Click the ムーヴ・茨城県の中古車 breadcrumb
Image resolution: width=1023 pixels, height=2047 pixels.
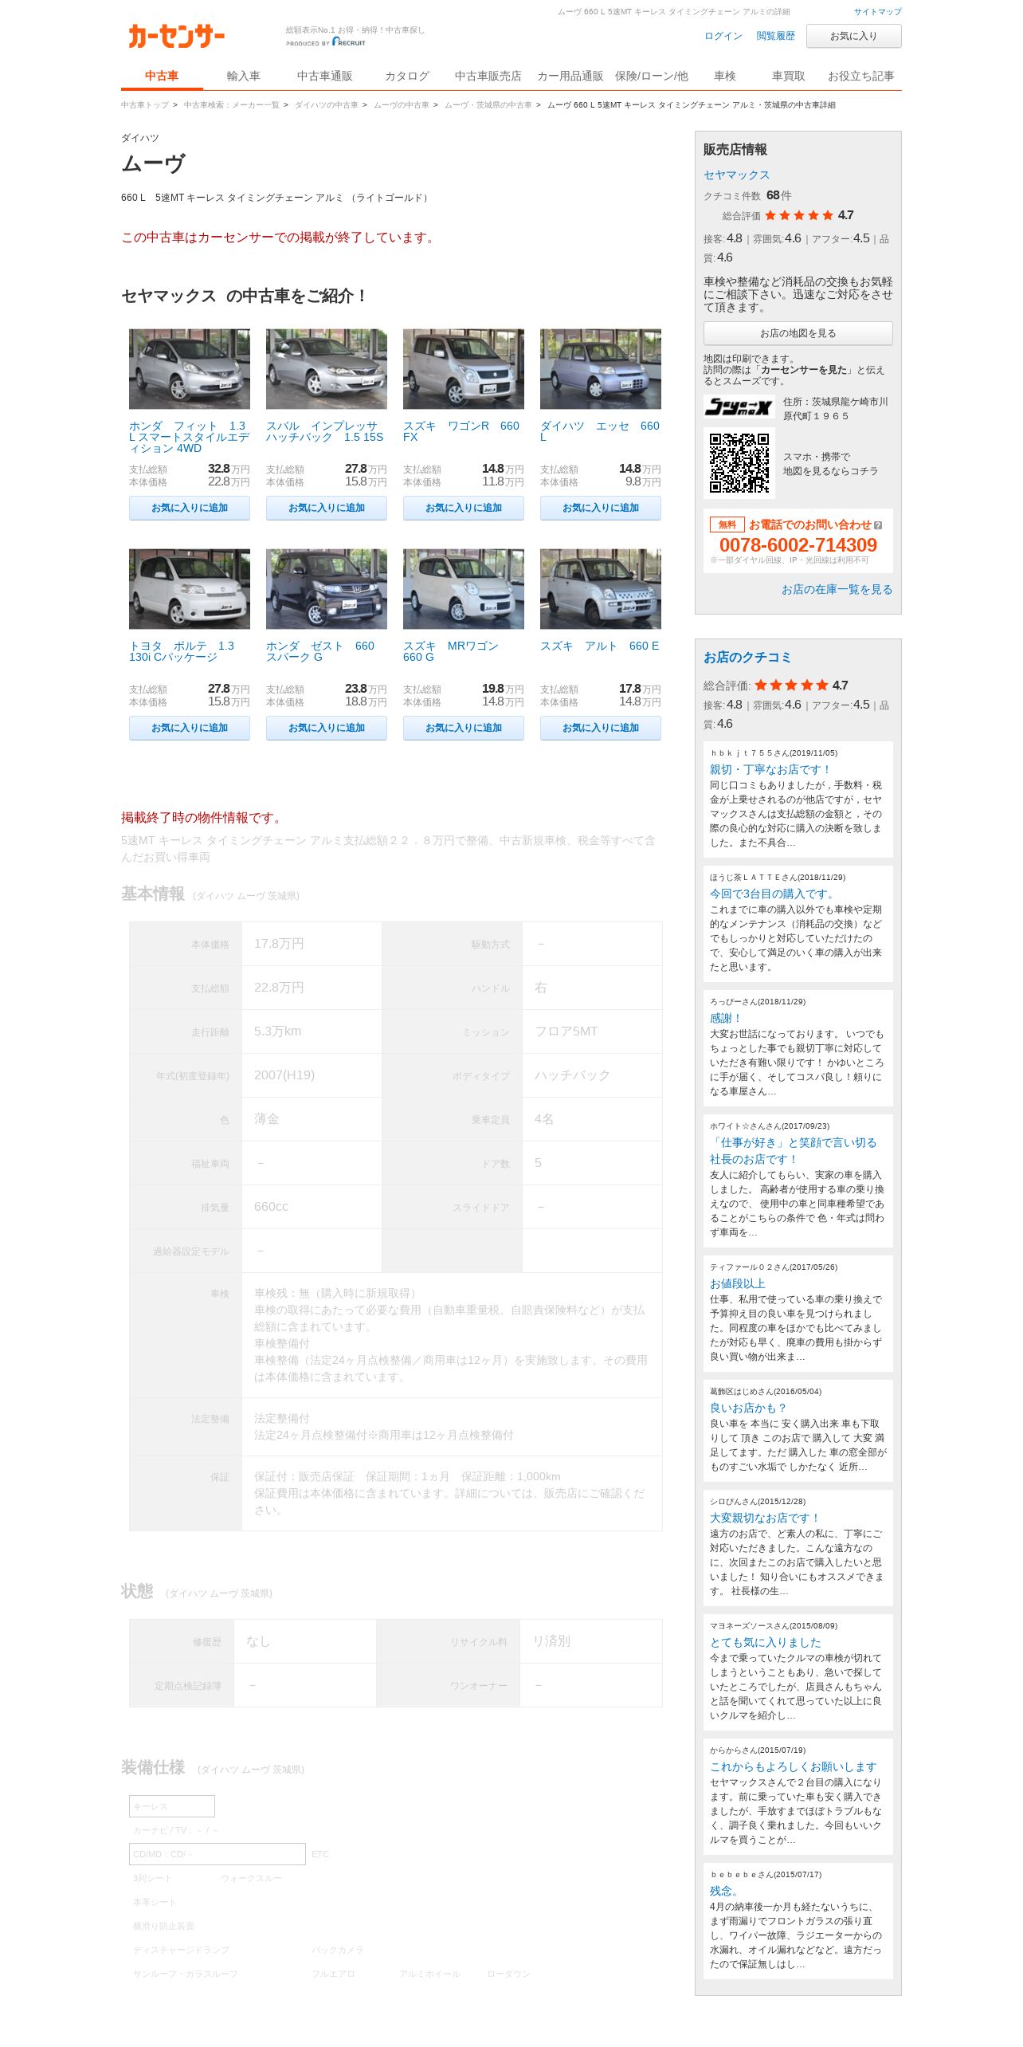coord(488,105)
